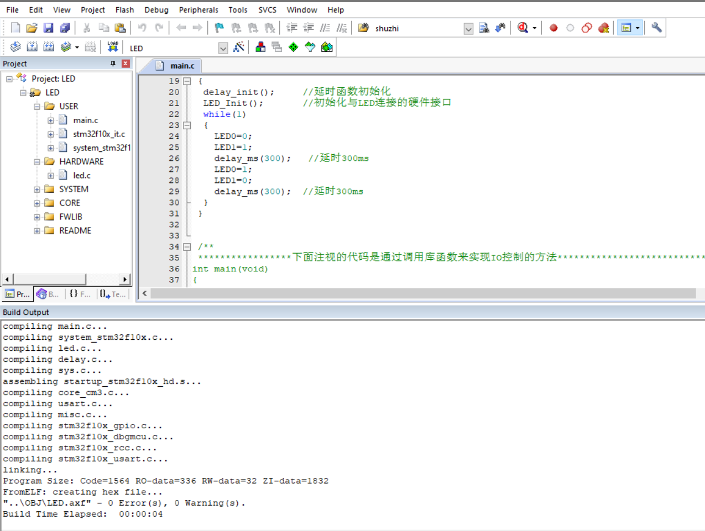The image size is (705, 531).
Task: Open the Debug menu
Action: pyautogui.click(x=156, y=10)
